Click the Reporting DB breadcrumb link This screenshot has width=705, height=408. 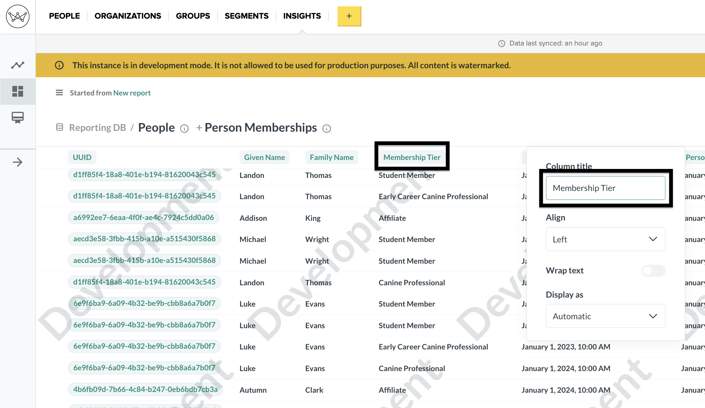(97, 128)
